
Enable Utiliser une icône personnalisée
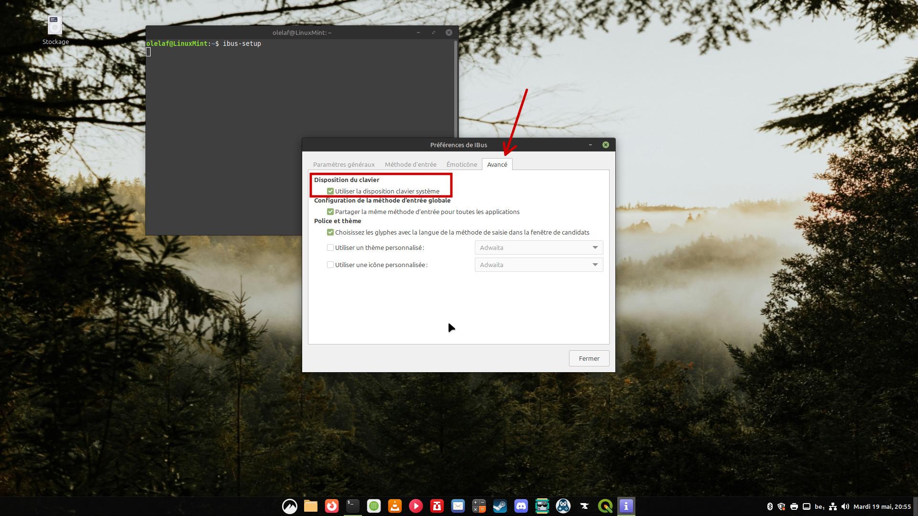[x=330, y=265]
